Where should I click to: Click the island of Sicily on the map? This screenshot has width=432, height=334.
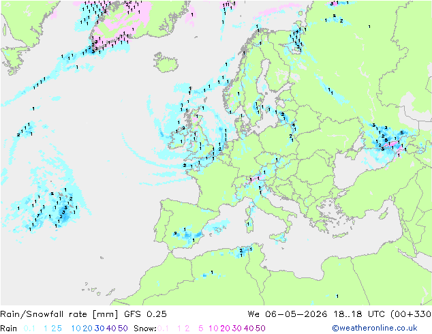[278, 237]
